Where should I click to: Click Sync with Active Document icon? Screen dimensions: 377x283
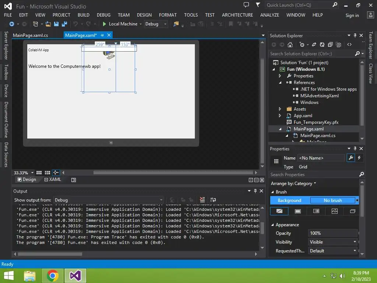coord(314,45)
